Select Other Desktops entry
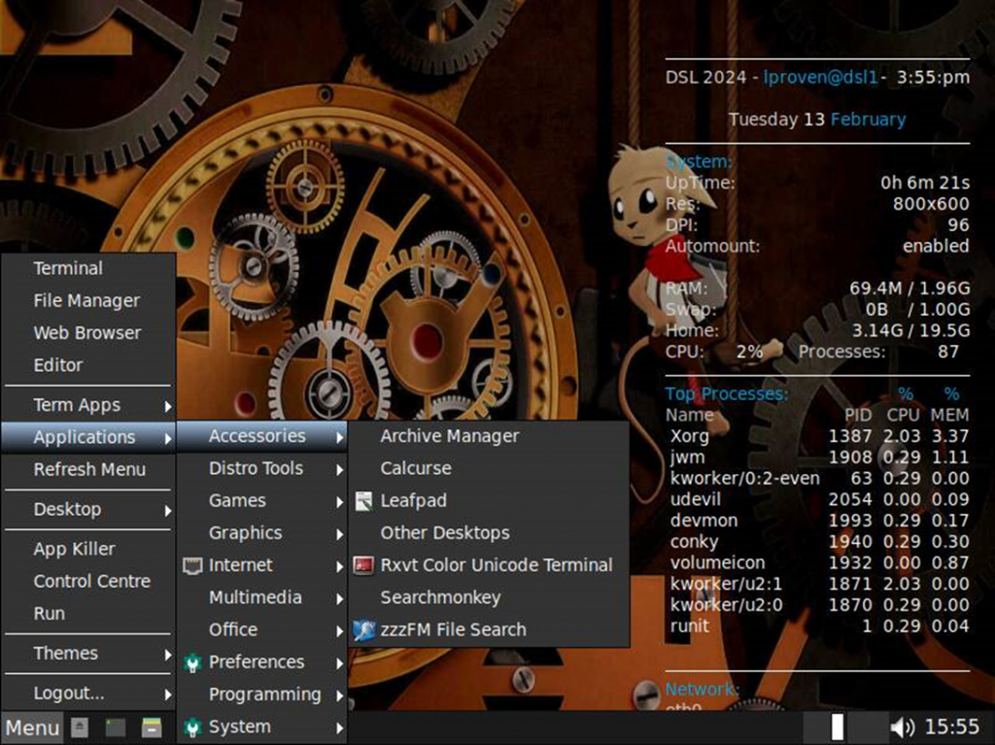995x745 pixels. 489,533
